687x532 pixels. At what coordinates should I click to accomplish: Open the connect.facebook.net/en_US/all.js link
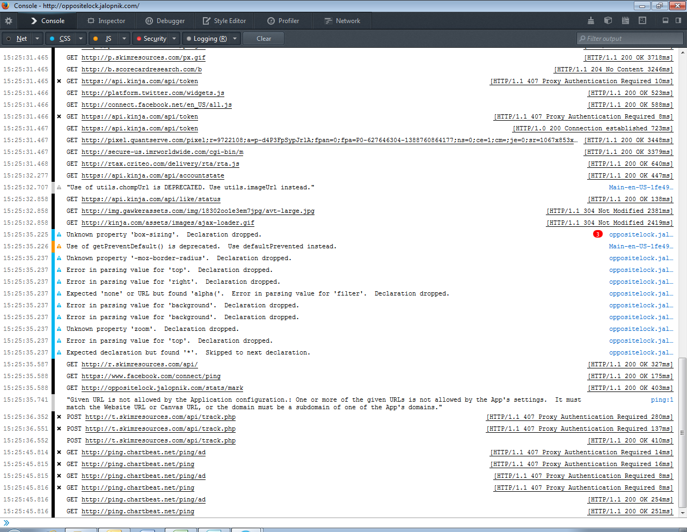coord(157,105)
